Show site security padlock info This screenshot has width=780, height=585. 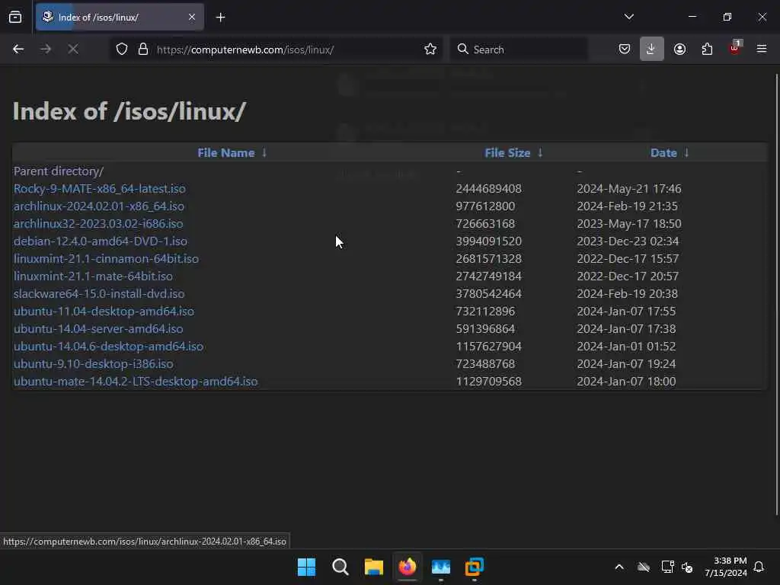pyautogui.click(x=143, y=50)
